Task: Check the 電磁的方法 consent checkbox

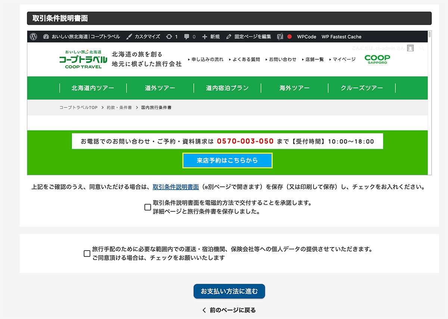Action: click(147, 207)
